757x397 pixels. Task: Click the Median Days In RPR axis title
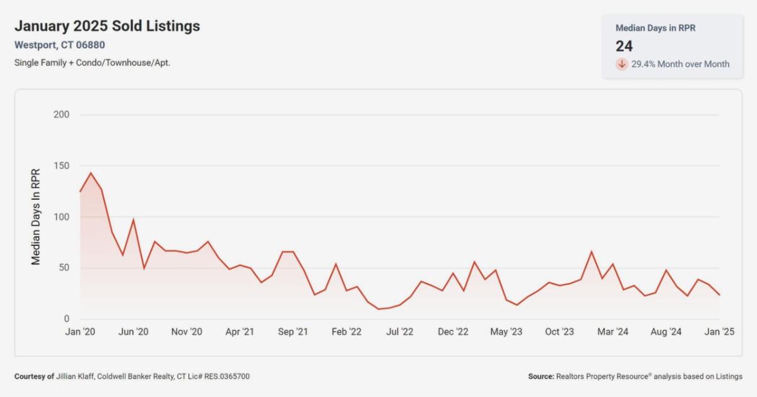(x=36, y=217)
